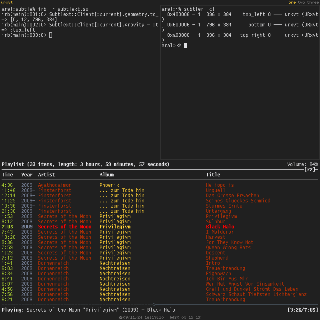The height and width of the screenshot is (320, 320).
Task: Select "Queen Among Rats" in the playlist
Action: [x=228, y=248]
